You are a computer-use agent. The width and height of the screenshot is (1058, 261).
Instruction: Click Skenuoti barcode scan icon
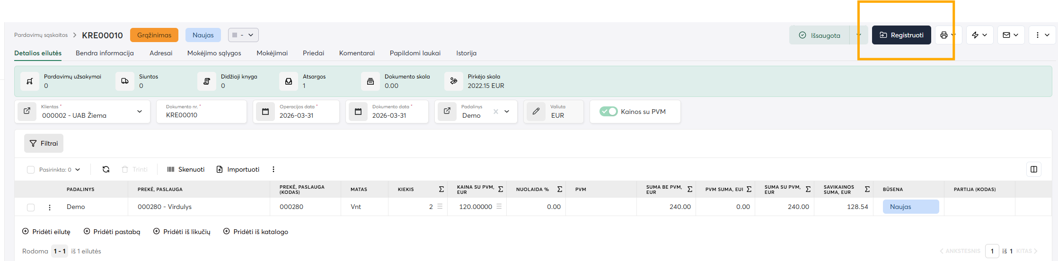pyautogui.click(x=171, y=169)
